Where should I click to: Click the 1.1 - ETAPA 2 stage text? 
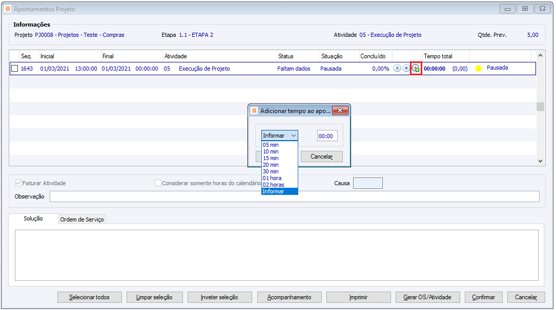[196, 35]
